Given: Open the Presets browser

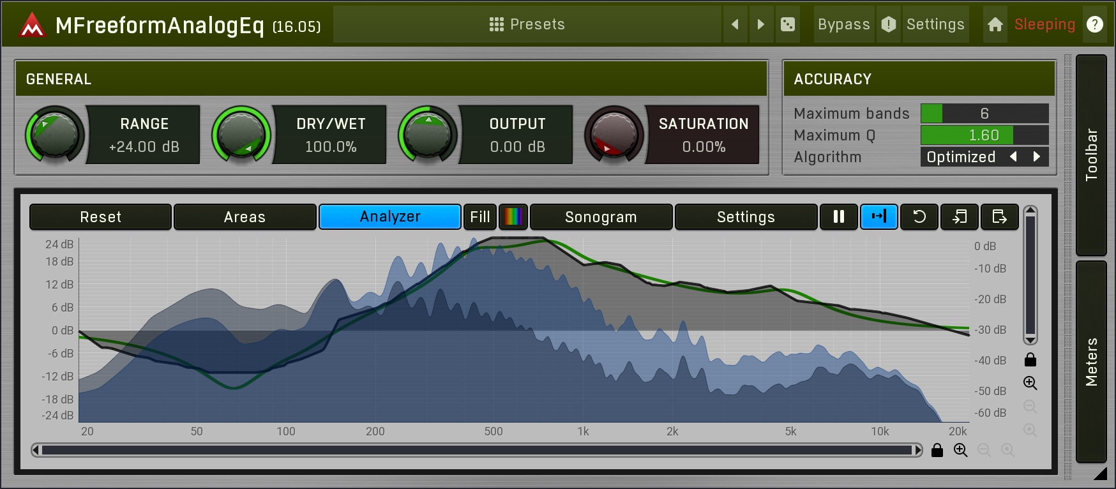Looking at the screenshot, I should [x=527, y=24].
